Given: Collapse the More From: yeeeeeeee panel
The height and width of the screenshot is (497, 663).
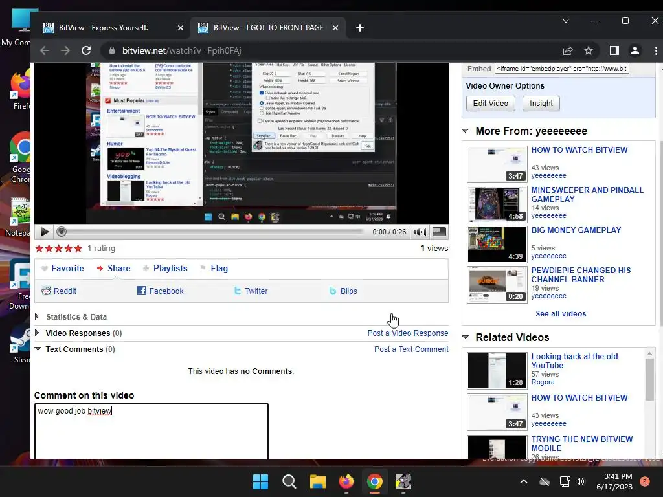Looking at the screenshot, I should tap(466, 131).
